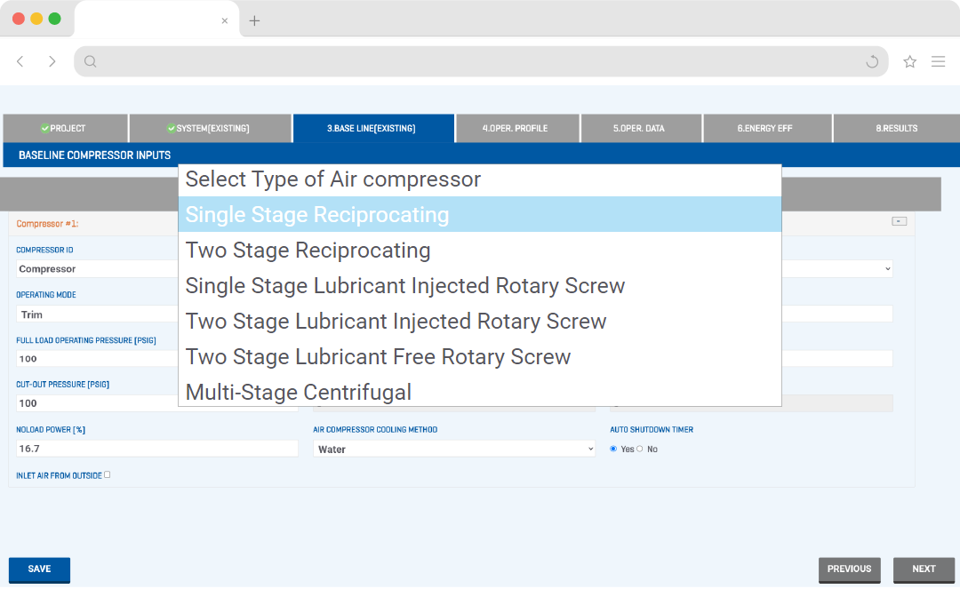This screenshot has height=597, width=960.
Task: Select Single Stage Lubricant Injected Rotary Screw
Action: point(404,286)
